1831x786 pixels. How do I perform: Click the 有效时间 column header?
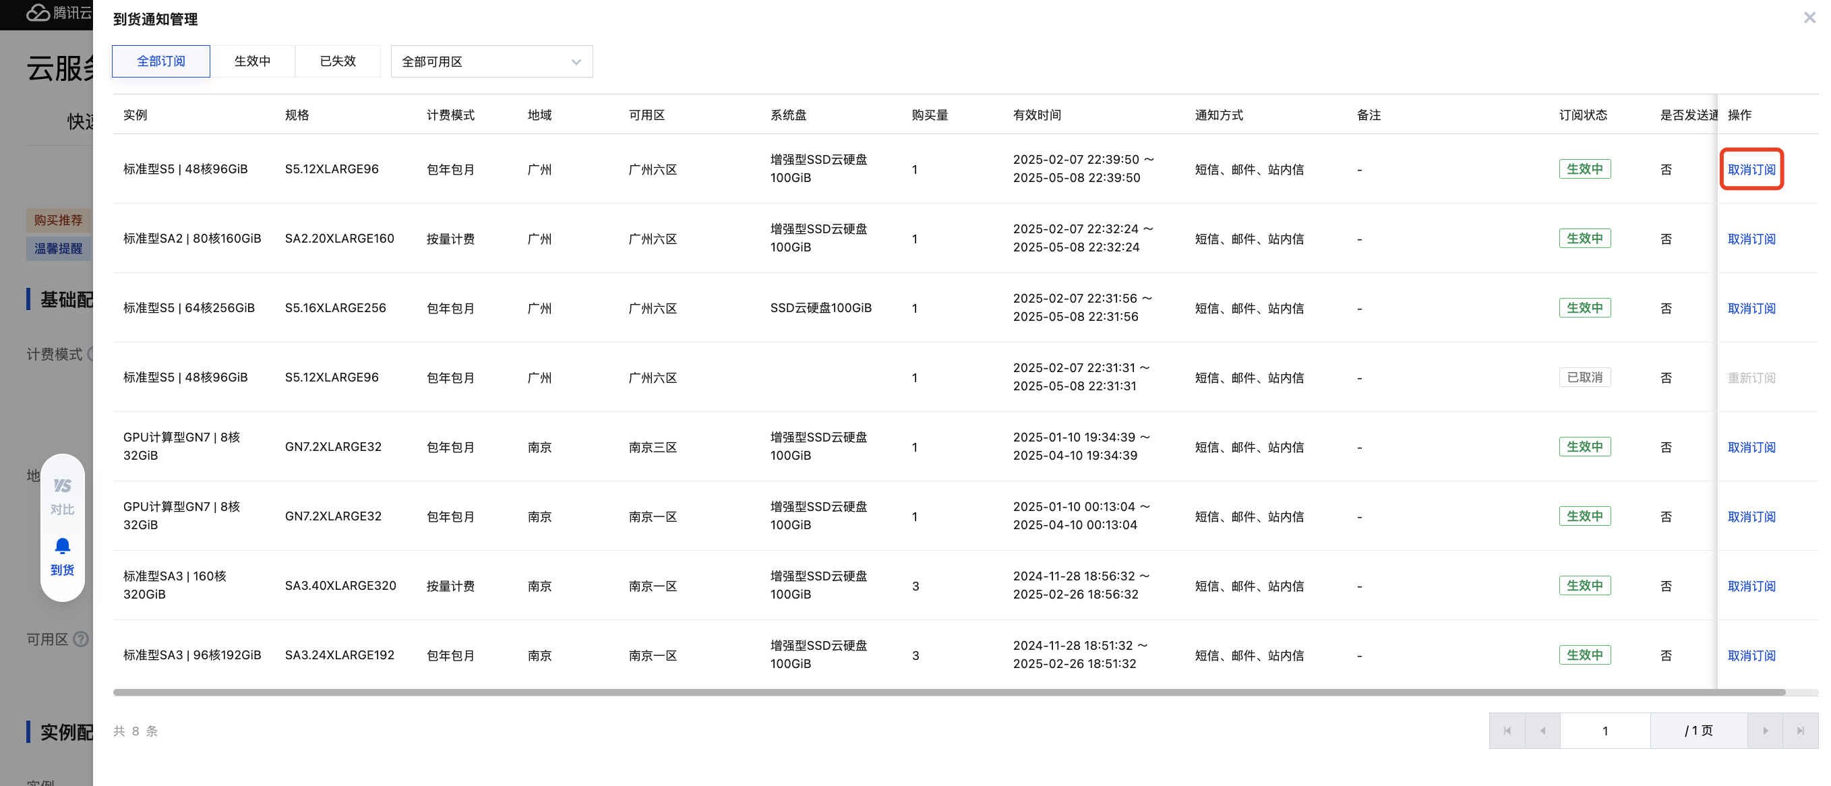tap(1036, 115)
